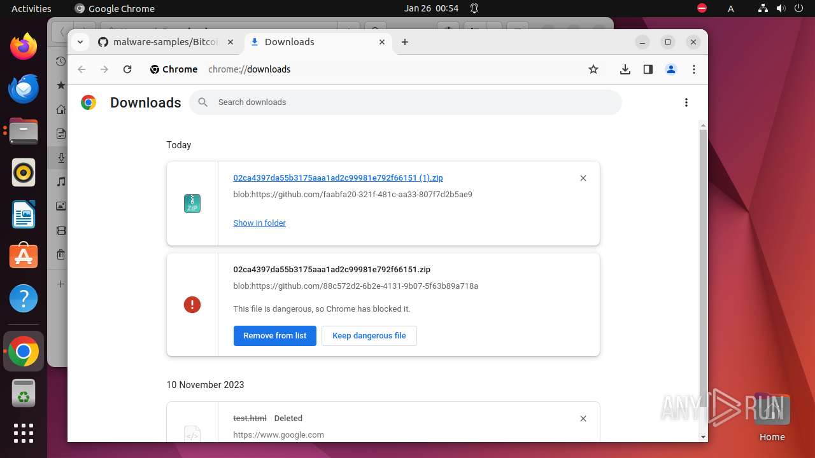Click the red danger warning icon
Screen dimensions: 815x458
pyautogui.click(x=192, y=305)
